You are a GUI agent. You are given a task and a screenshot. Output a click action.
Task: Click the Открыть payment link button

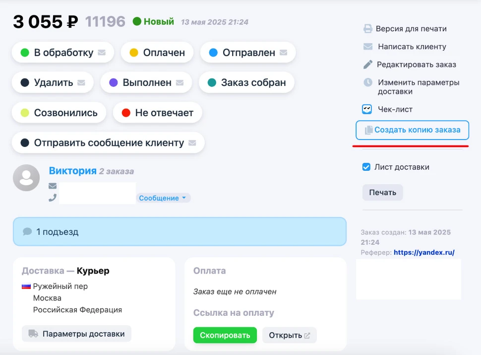(289, 335)
